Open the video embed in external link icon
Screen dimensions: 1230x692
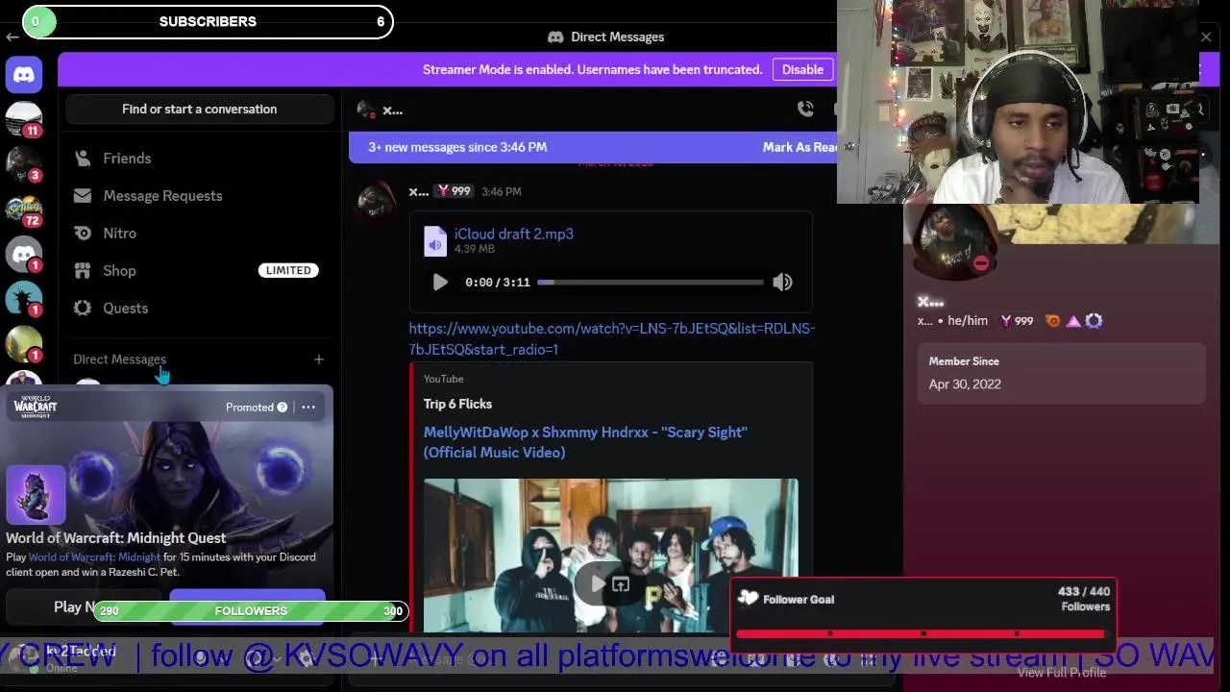621,583
